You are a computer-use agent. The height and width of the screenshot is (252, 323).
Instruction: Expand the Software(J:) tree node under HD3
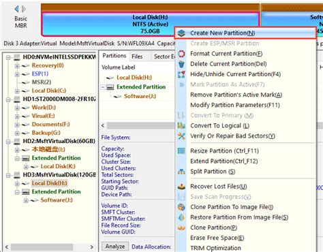coord(26,200)
